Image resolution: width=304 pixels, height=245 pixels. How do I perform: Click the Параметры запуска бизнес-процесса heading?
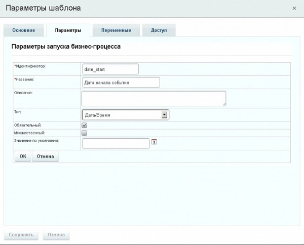(x=66, y=47)
